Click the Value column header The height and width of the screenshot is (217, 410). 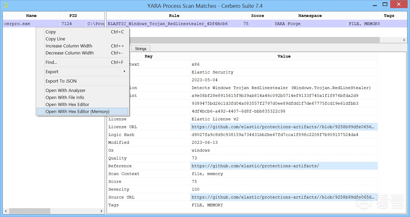click(284, 56)
